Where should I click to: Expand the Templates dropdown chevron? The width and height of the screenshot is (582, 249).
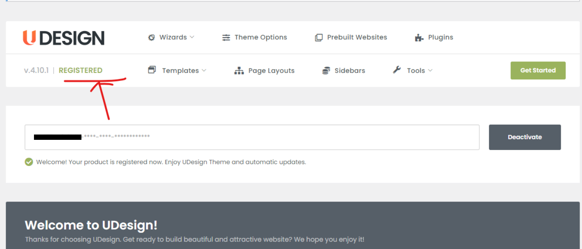[x=204, y=70]
